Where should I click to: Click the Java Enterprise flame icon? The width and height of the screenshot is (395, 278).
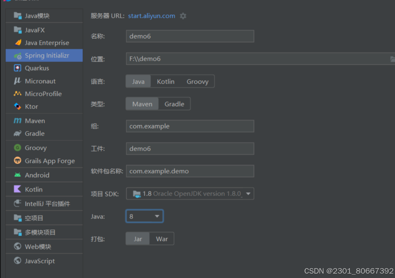click(x=18, y=43)
